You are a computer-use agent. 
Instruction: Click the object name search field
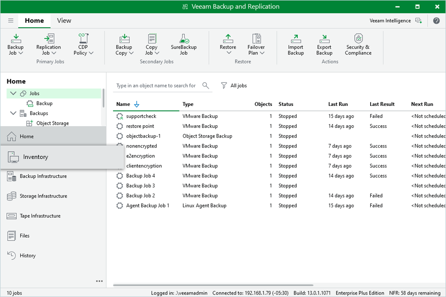pos(156,86)
